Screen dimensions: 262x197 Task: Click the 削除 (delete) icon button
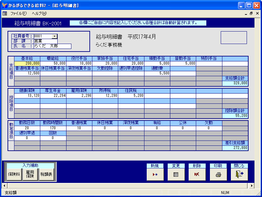tap(197, 174)
